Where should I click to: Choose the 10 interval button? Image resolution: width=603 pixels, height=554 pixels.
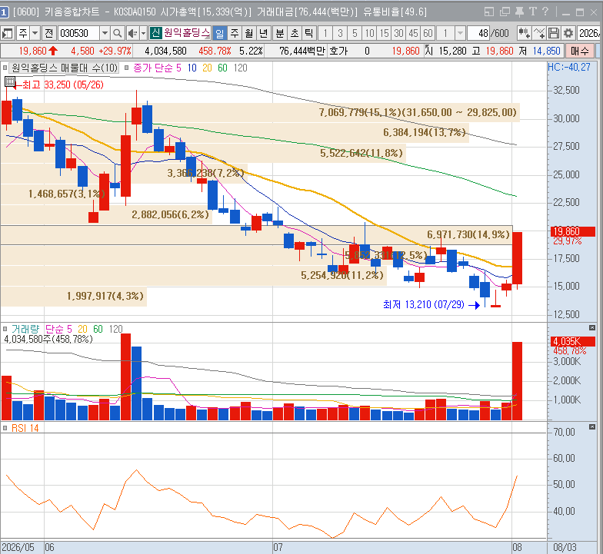click(369, 34)
